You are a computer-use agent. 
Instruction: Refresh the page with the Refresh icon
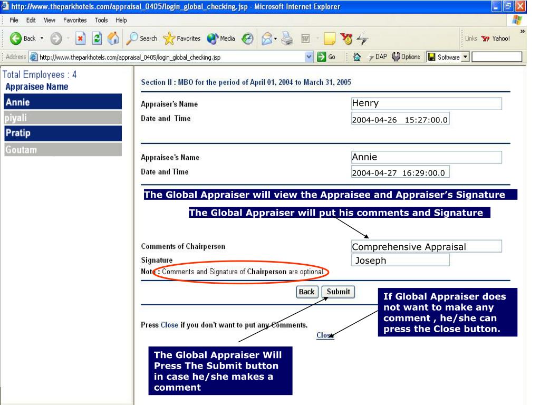point(97,38)
